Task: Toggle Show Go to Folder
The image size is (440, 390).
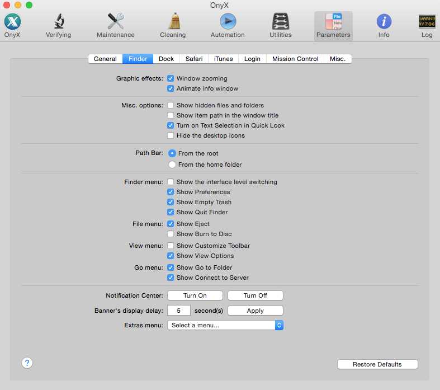Action: coord(171,267)
